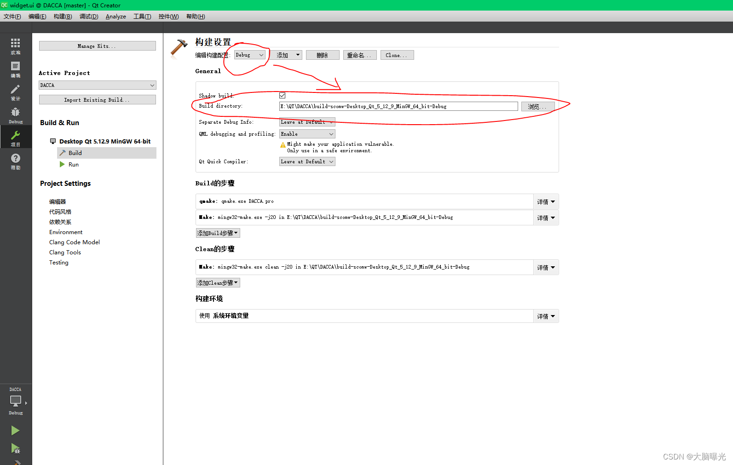
Task: Open the Active Project DACCA combo box
Action: (98, 85)
